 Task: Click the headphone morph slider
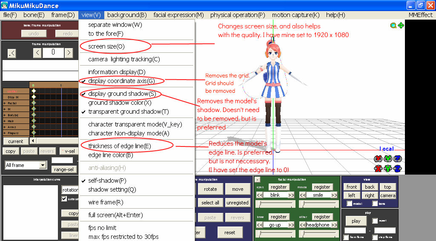[x=319, y=234]
